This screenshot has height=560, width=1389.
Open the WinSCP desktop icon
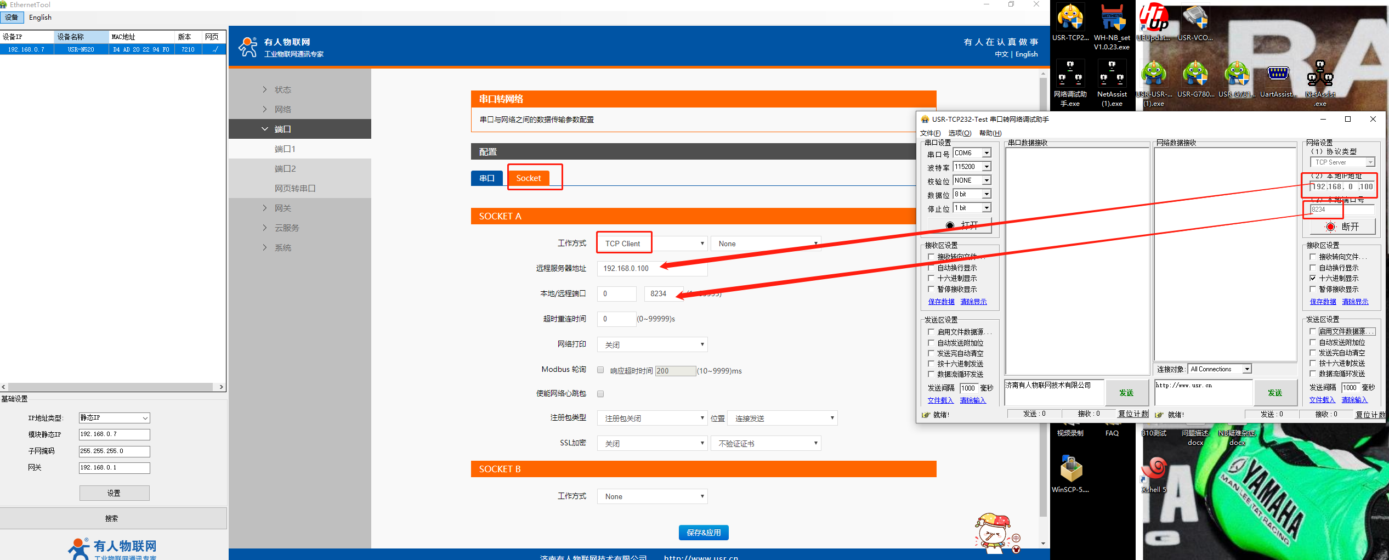click(x=1070, y=470)
